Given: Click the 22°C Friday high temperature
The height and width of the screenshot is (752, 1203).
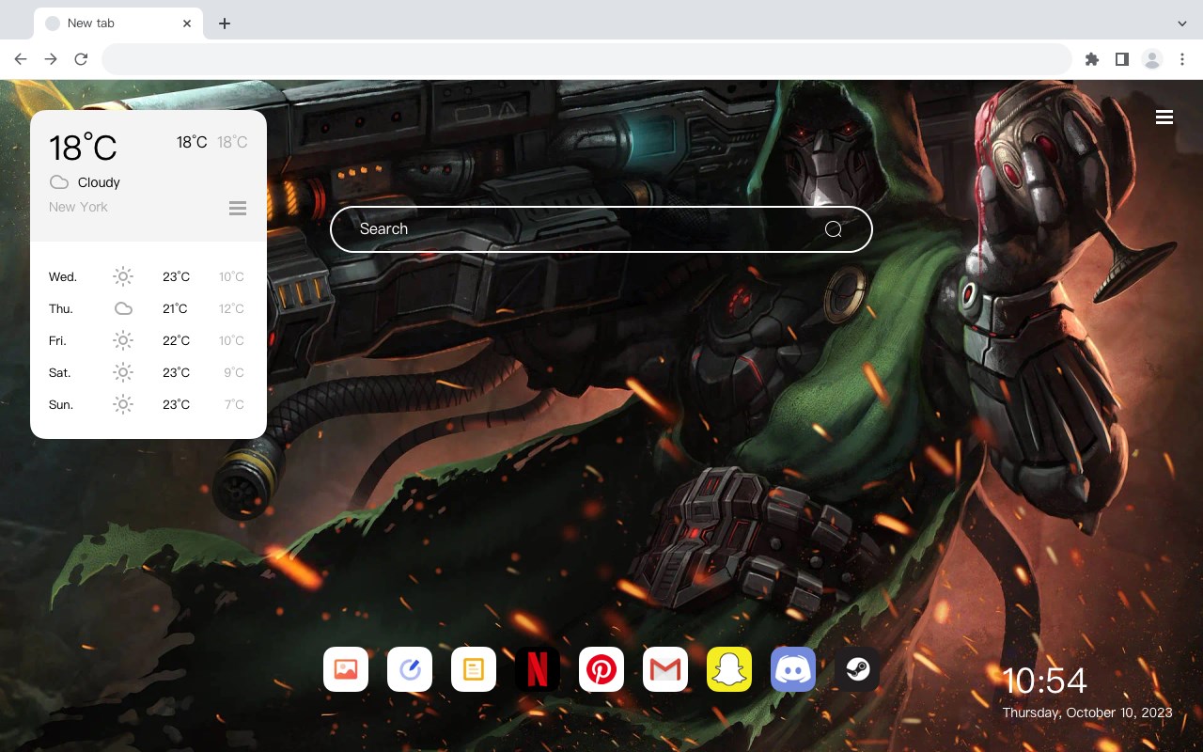Looking at the screenshot, I should pyautogui.click(x=176, y=340).
